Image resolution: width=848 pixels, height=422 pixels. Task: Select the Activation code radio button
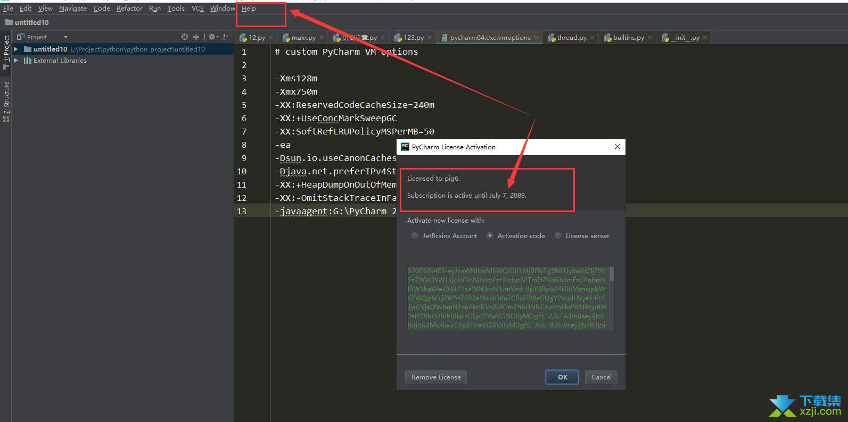click(490, 235)
